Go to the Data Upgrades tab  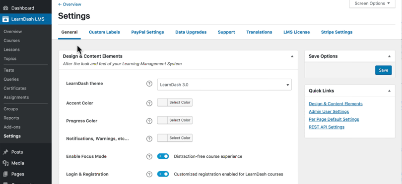pyautogui.click(x=191, y=32)
